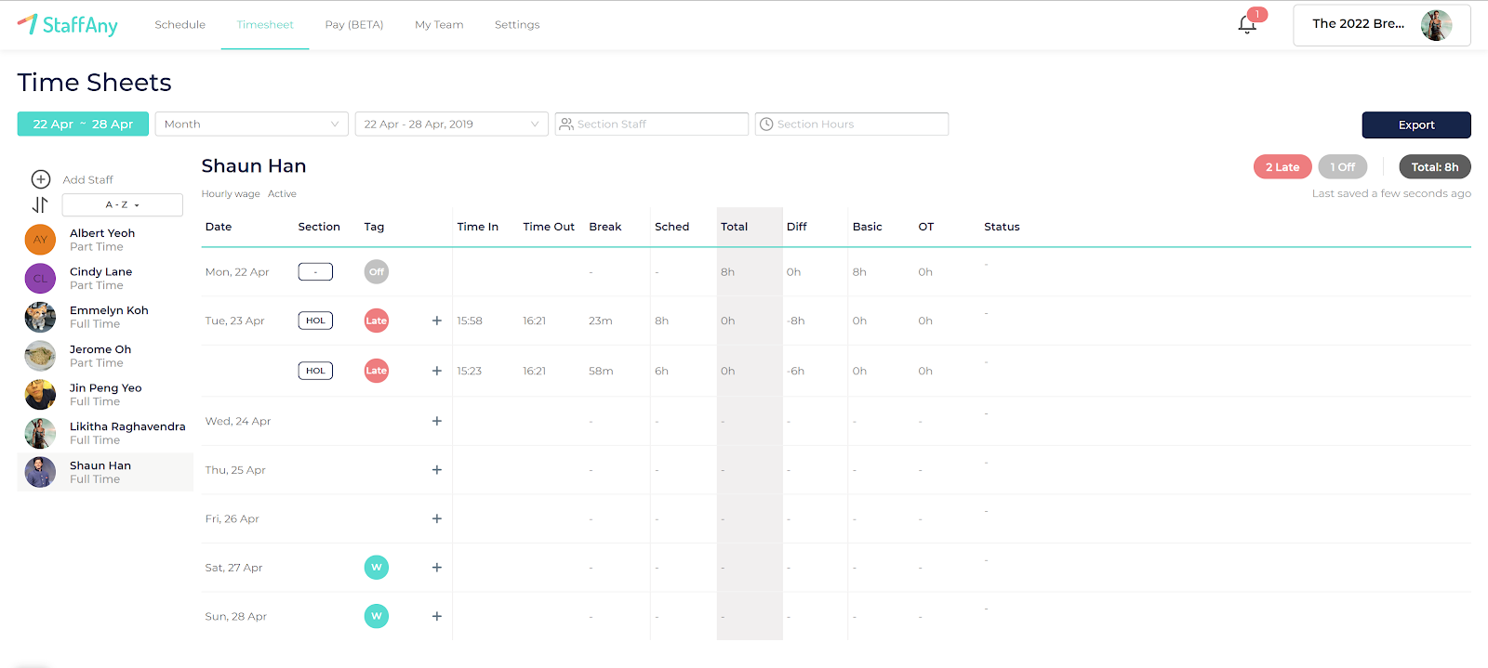Select Albert Yeoh's AY avatar
1488x668 pixels.
coord(40,240)
